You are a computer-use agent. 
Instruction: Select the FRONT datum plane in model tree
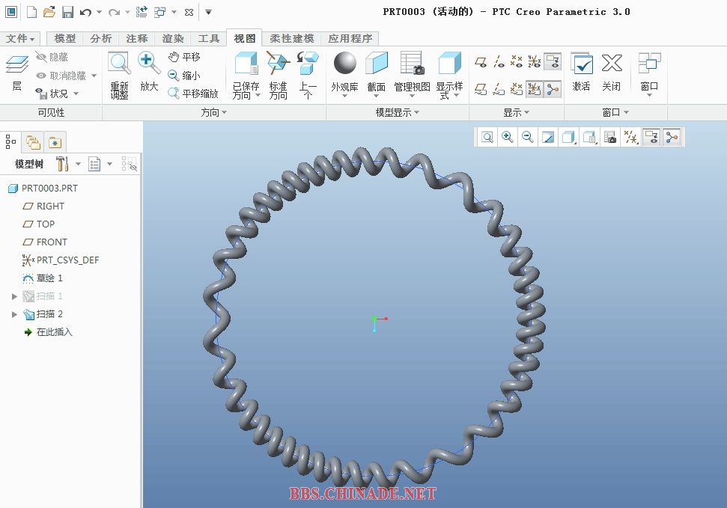pyautogui.click(x=52, y=242)
